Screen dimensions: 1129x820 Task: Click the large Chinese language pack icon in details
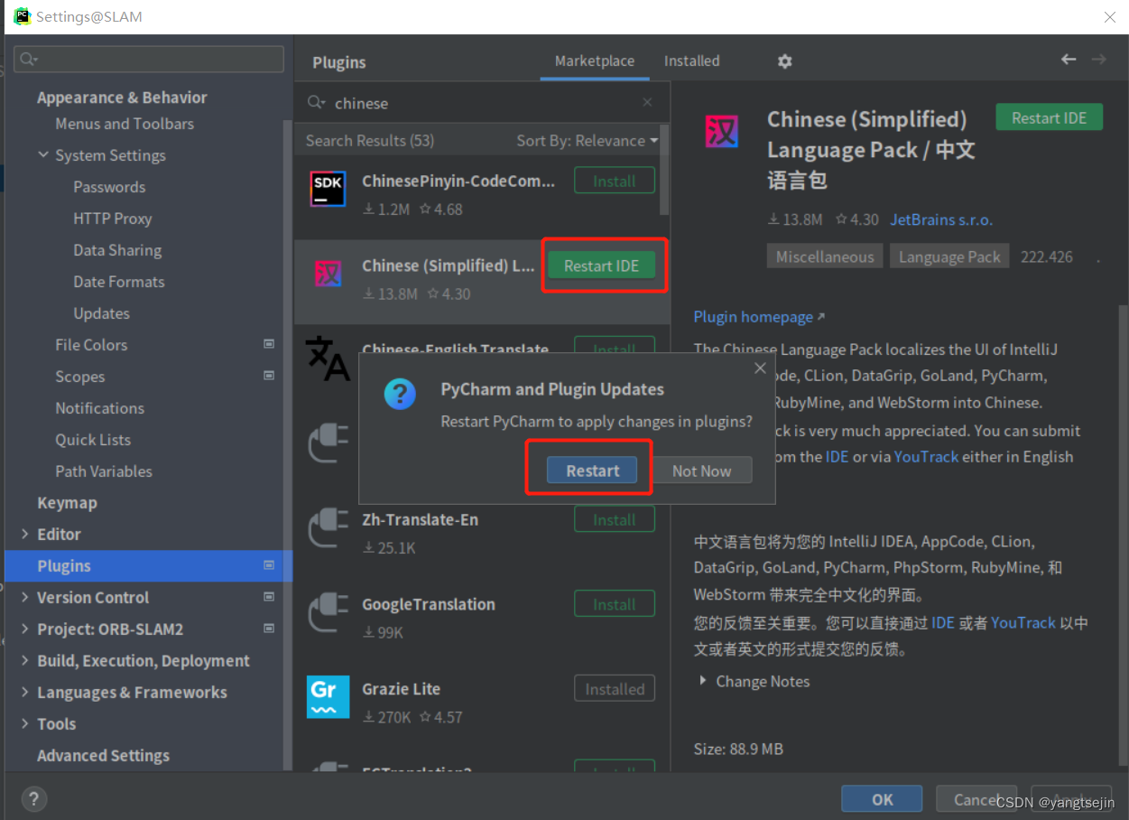coord(721,132)
